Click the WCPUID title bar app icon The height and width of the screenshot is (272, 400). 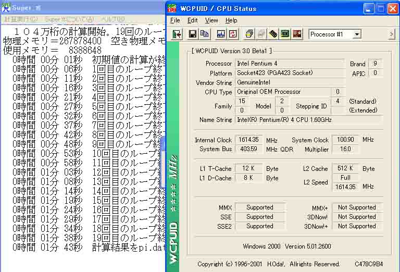coord(172,8)
